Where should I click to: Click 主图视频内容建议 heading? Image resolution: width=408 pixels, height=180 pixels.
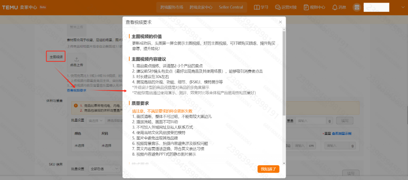point(149,59)
